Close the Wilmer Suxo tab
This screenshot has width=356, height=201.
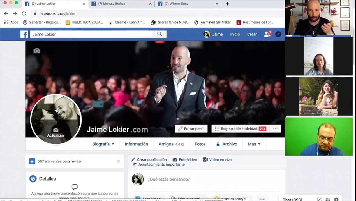point(217,4)
